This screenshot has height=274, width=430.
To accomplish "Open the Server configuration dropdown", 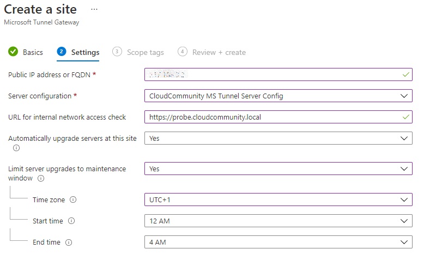I will click(278, 96).
